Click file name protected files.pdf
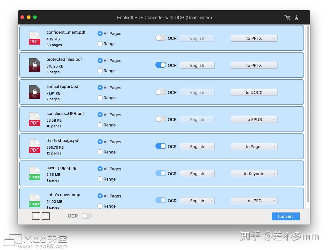The image size is (328, 250). 64,59
